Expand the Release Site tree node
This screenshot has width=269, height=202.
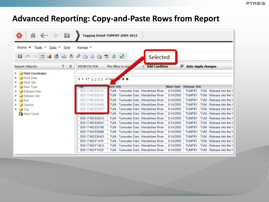tap(16, 96)
